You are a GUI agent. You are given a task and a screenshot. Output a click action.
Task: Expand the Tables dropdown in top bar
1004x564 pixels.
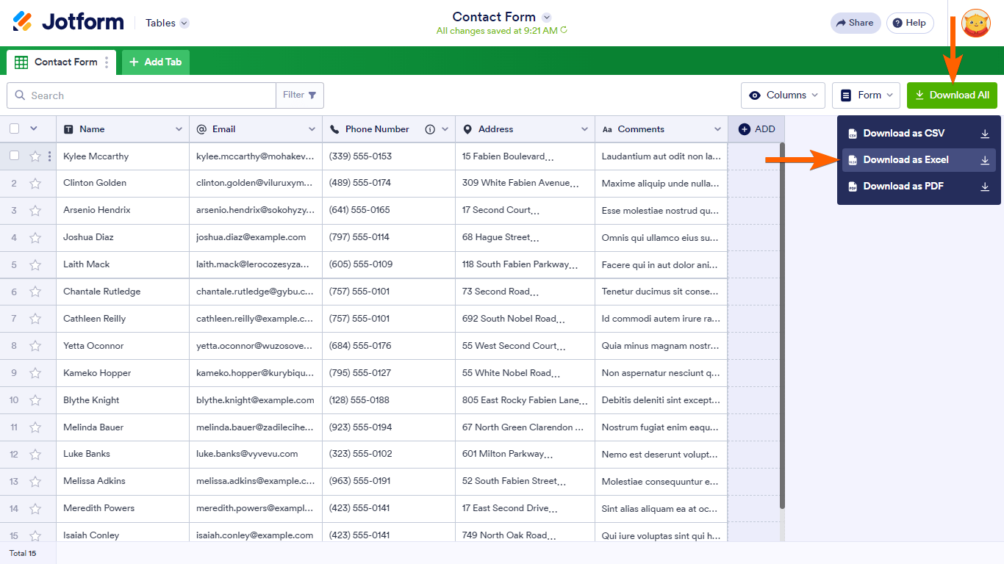click(x=166, y=23)
